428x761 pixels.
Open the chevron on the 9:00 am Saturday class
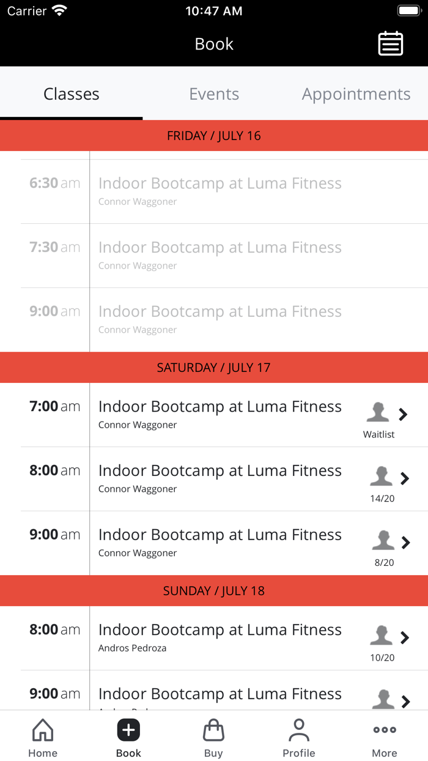point(405,543)
